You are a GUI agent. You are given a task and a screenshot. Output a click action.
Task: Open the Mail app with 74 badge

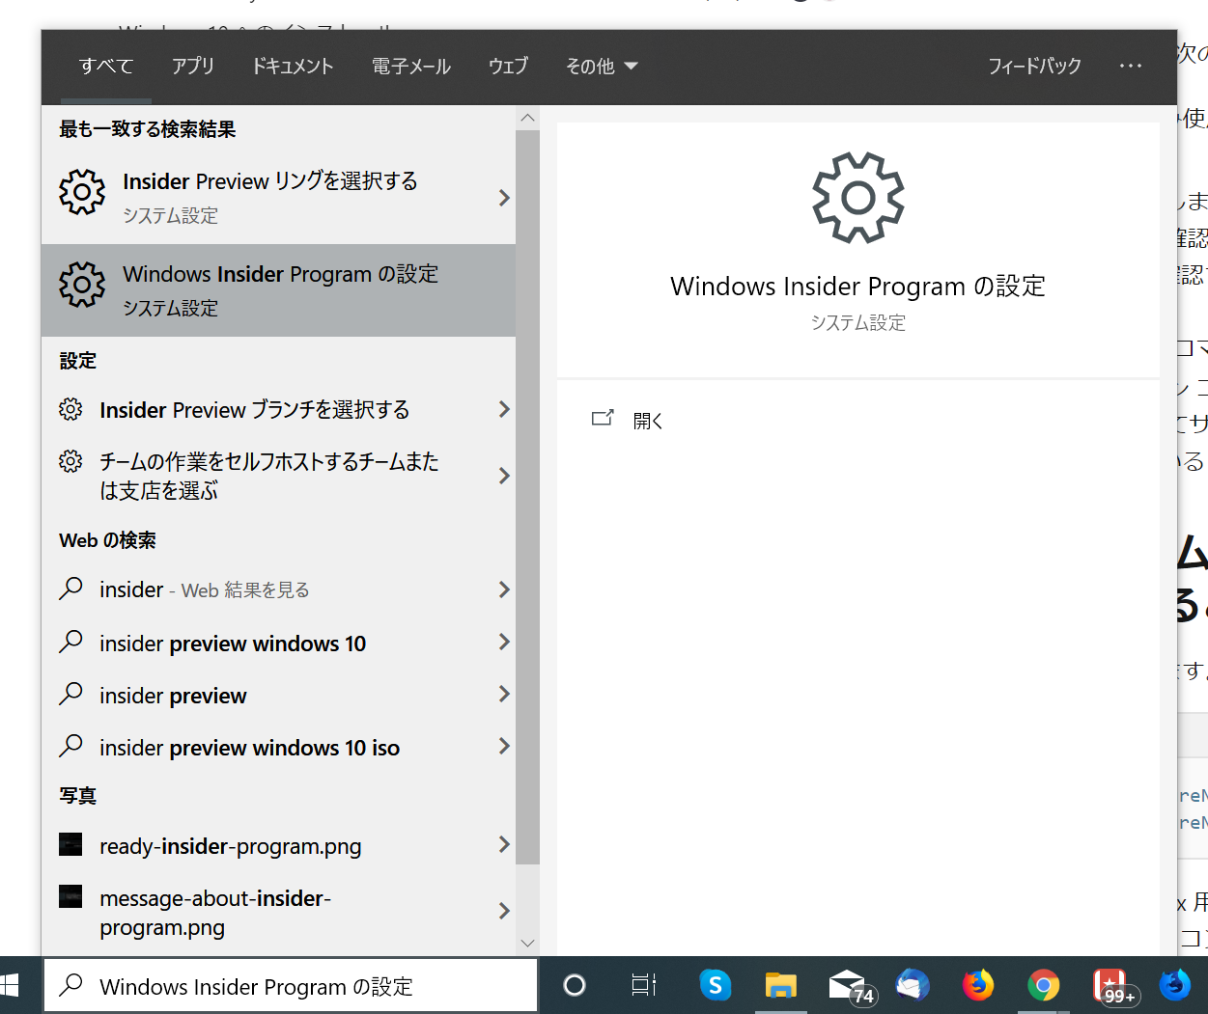(847, 985)
